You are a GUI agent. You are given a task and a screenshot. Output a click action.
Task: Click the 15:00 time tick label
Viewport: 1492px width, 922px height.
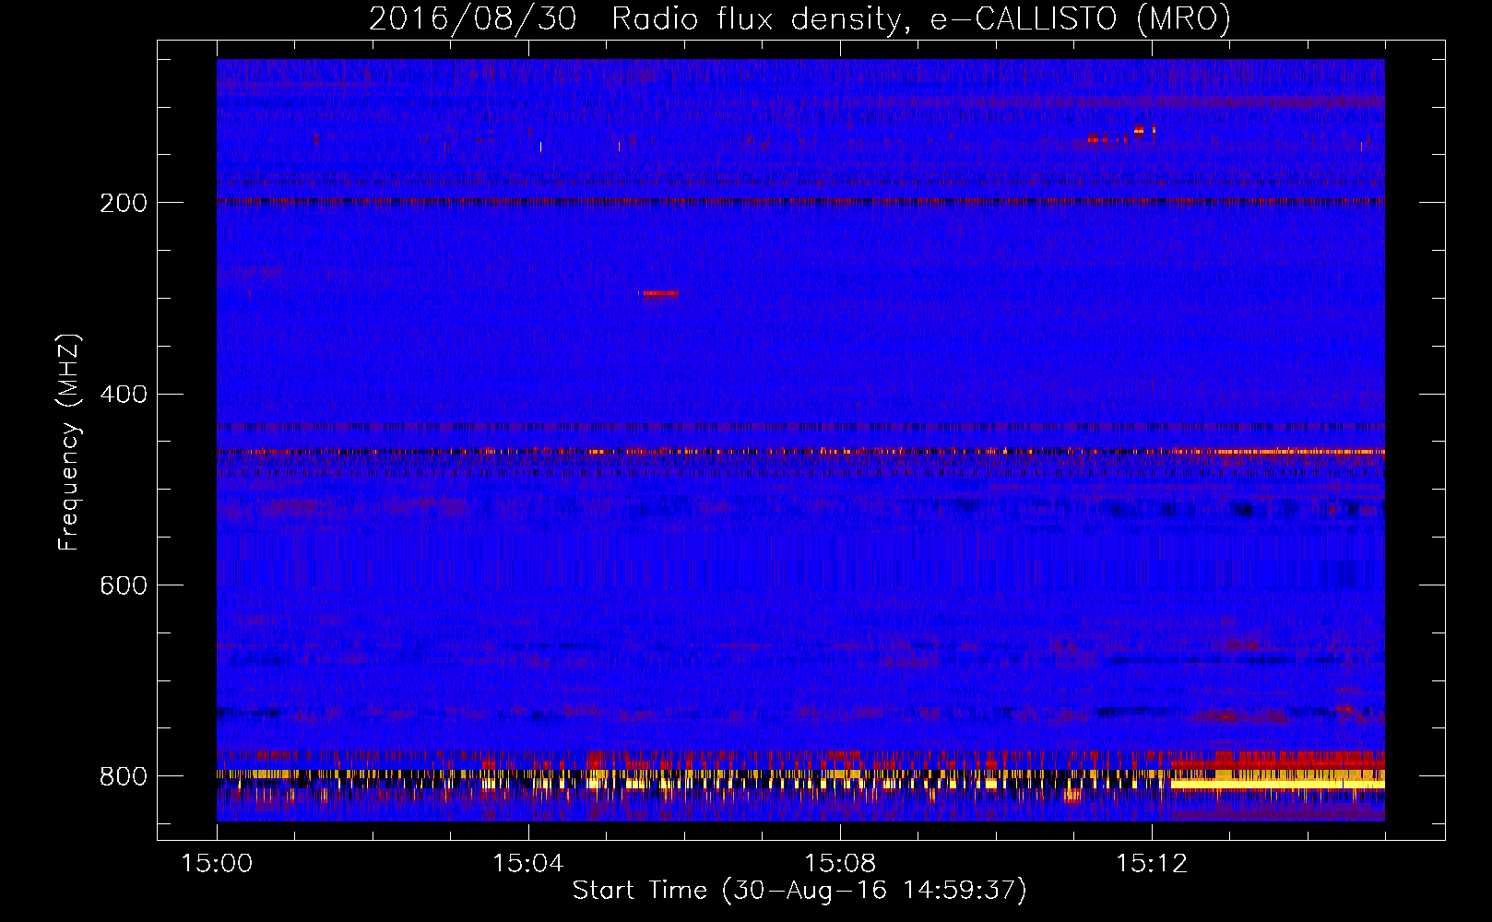[x=217, y=864]
